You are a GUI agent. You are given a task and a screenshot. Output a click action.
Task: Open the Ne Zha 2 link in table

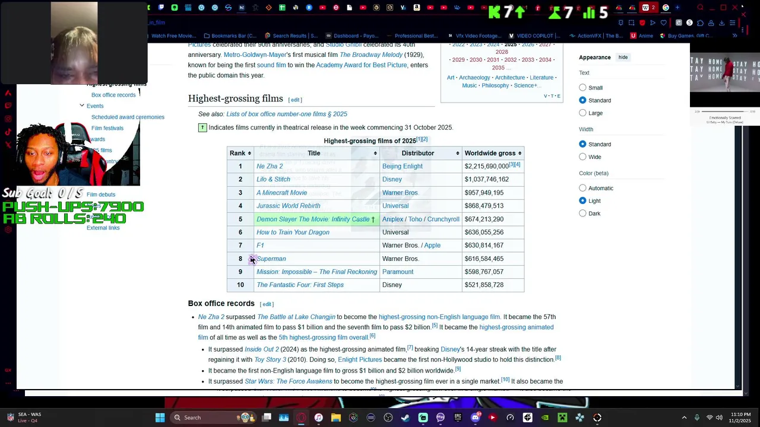point(270,167)
